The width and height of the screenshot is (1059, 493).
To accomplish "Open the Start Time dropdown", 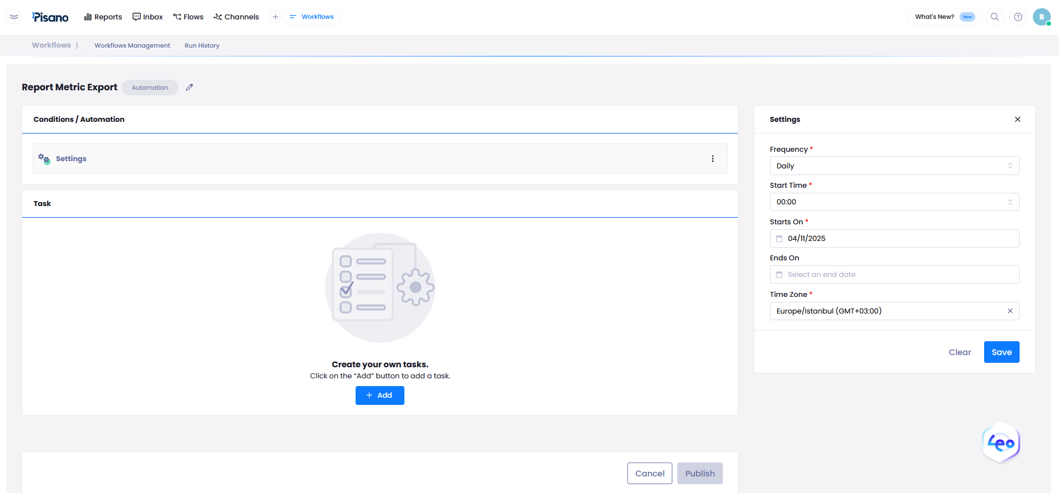I will click(894, 202).
